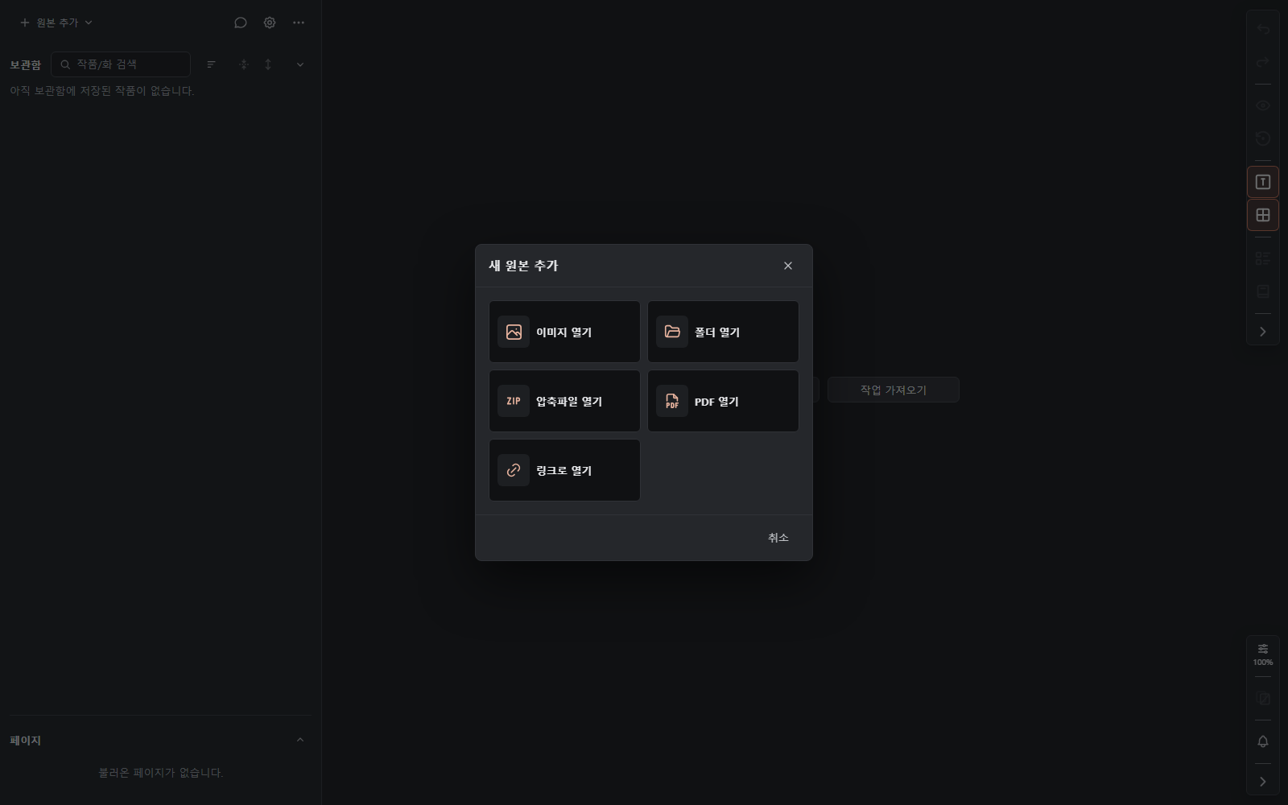Open the history clock icon
1288x805 pixels.
click(1263, 138)
